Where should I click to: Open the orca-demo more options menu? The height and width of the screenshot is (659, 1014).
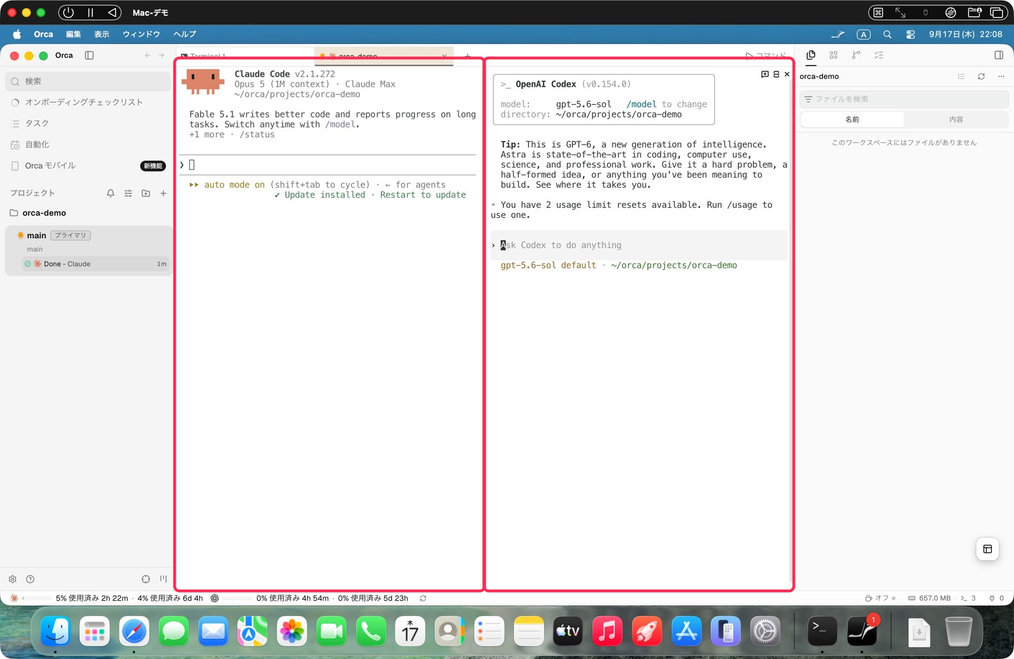pos(1001,77)
